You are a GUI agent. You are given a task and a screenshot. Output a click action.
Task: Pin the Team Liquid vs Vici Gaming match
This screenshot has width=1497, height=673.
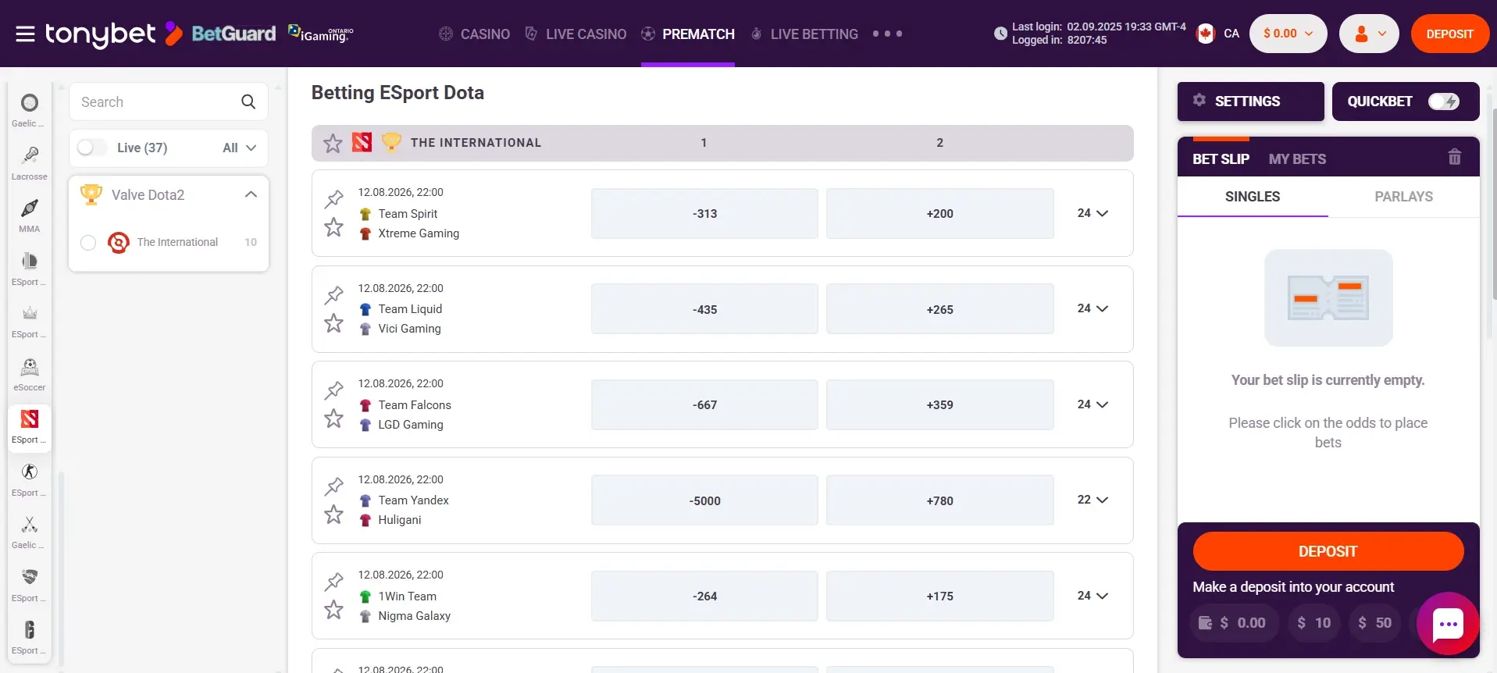[334, 294]
